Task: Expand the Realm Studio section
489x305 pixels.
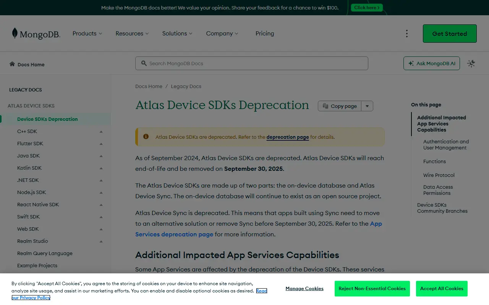Action: coord(101,241)
